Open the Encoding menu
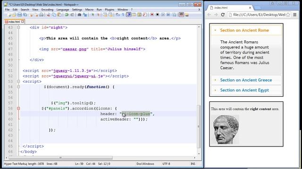The height and width of the screenshot is (169, 302). click(x=47, y=9)
